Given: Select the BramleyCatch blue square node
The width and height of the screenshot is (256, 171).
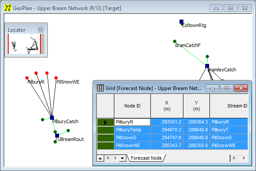Looking at the screenshot, I should [207, 66].
